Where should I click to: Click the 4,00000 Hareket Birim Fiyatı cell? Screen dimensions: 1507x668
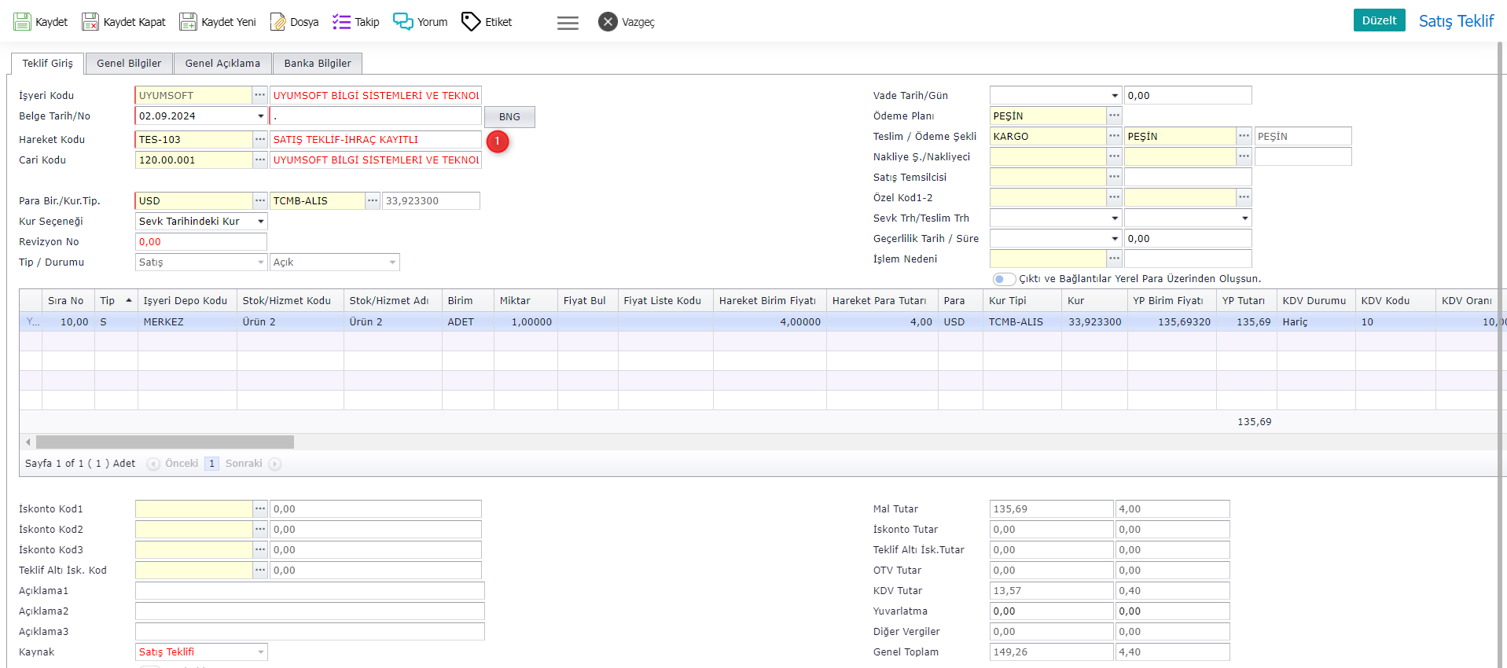pyautogui.click(x=770, y=321)
